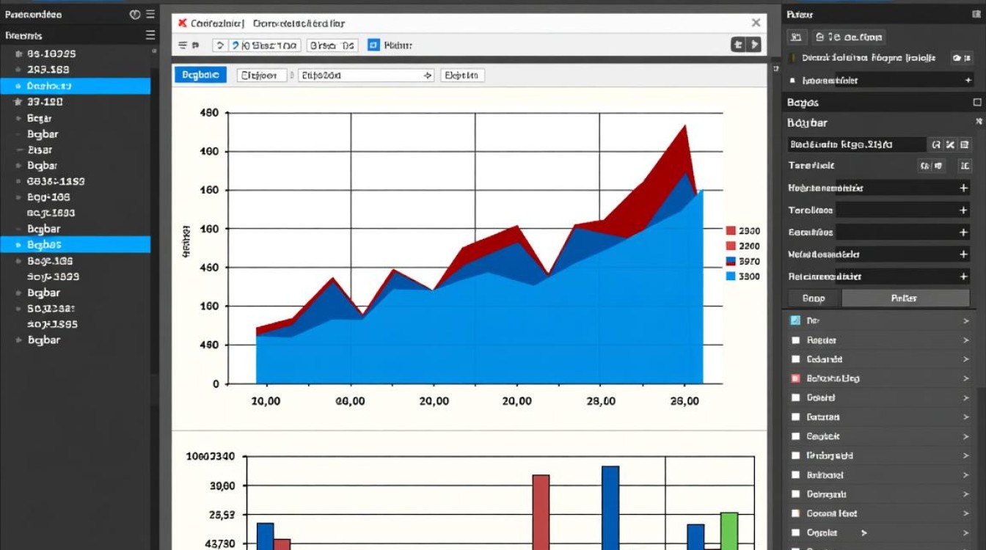Enable the second checkbox in right property list
This screenshot has width=986, height=550.
point(795,340)
